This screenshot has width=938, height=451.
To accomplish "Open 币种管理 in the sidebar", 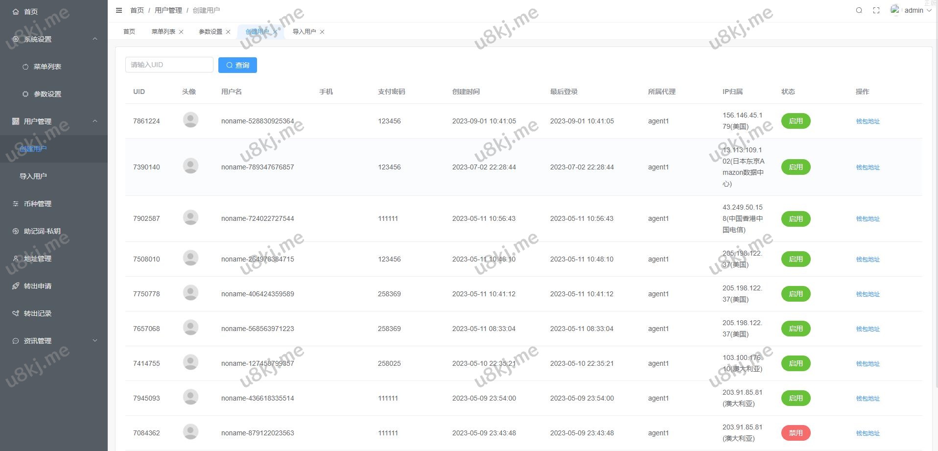I will point(38,204).
